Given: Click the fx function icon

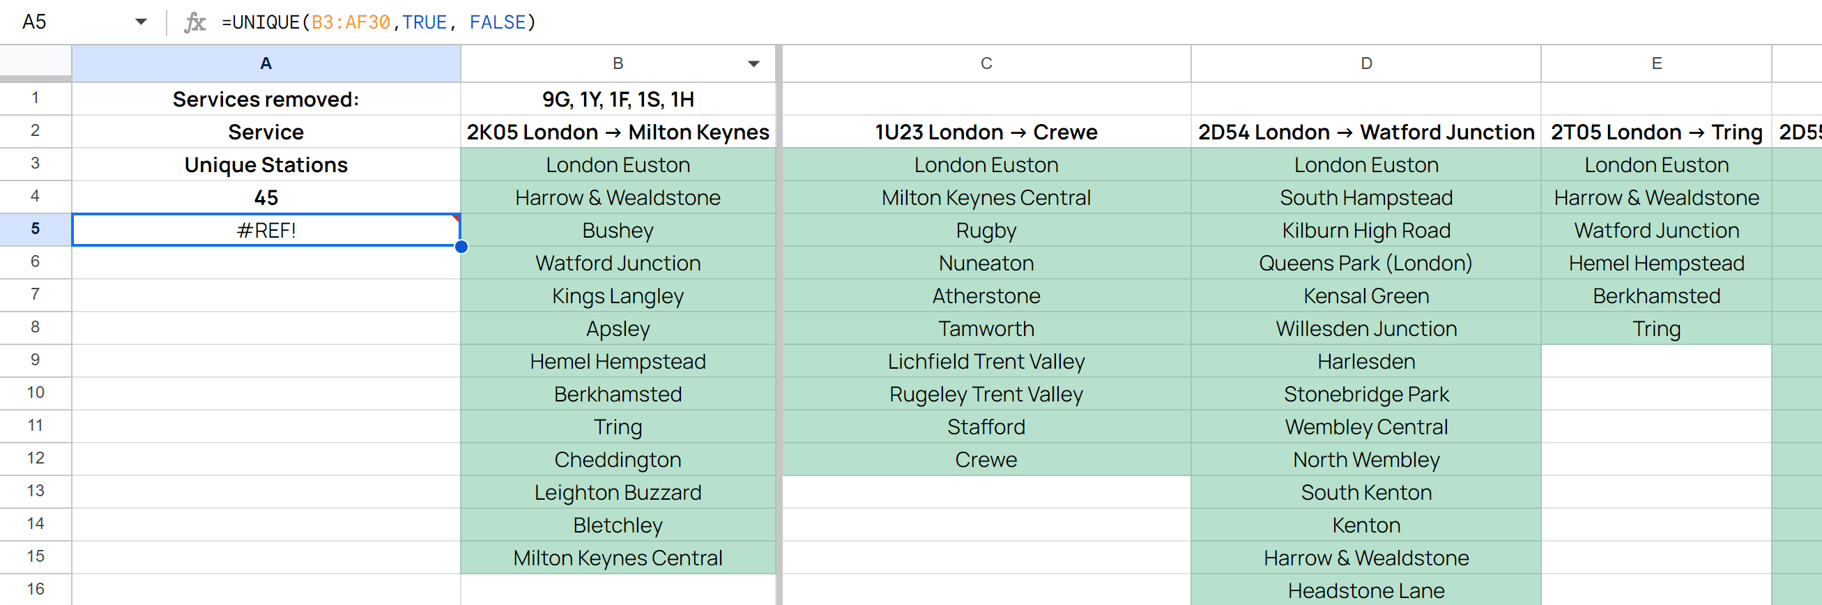Looking at the screenshot, I should 194,22.
